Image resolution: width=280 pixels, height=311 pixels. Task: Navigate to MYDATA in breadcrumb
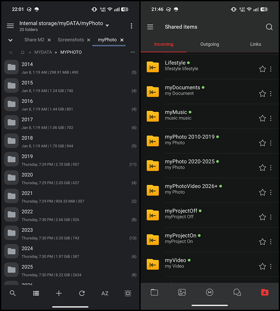tap(43, 52)
